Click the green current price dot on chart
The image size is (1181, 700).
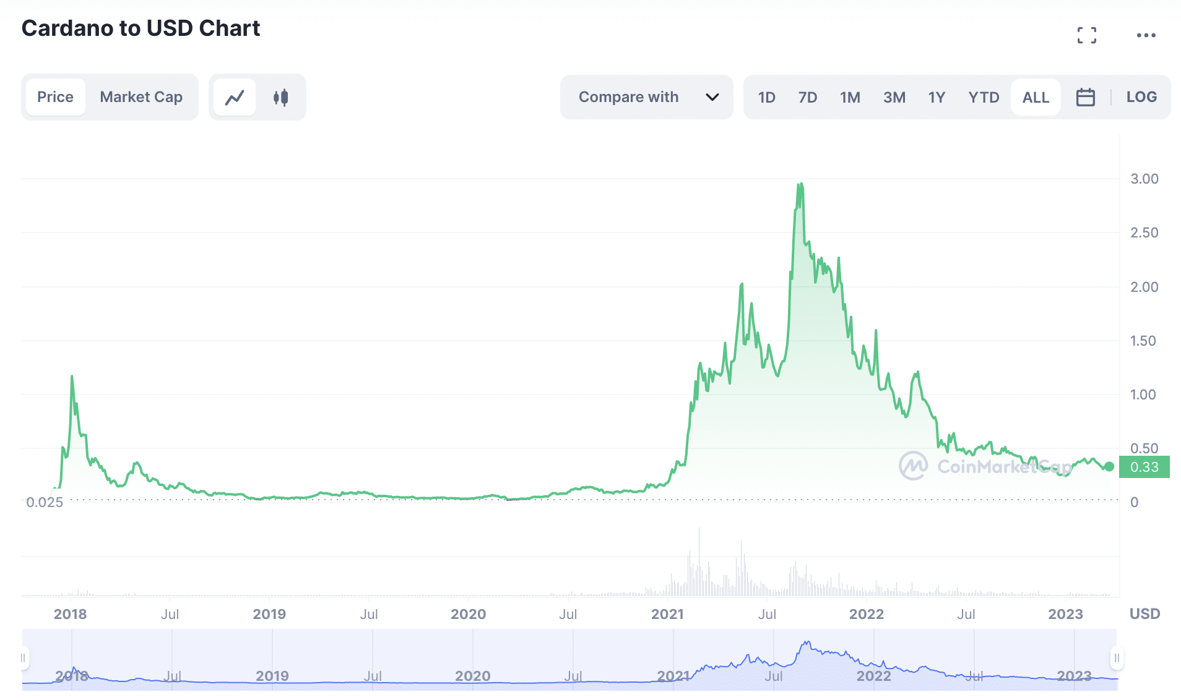click(x=1109, y=467)
